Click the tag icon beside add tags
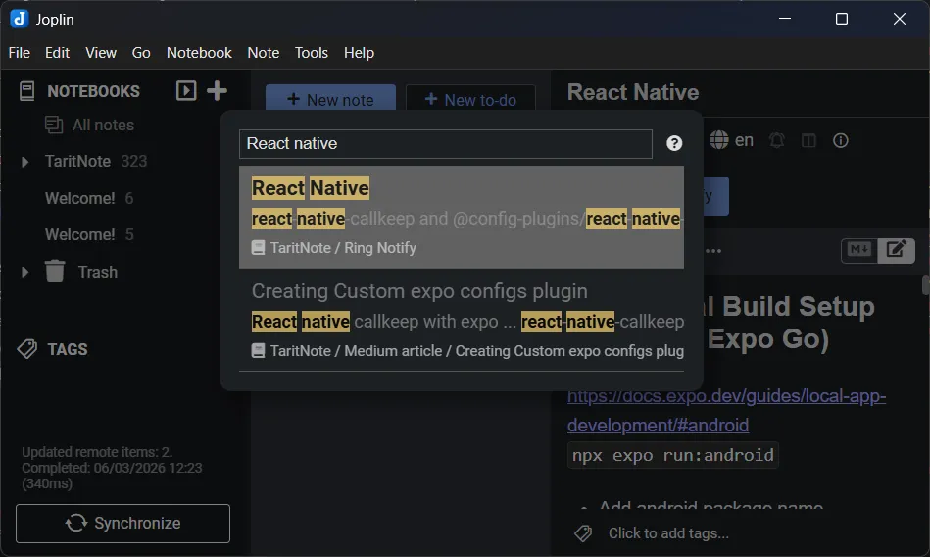Screen dimensions: 930x557 (x=583, y=533)
